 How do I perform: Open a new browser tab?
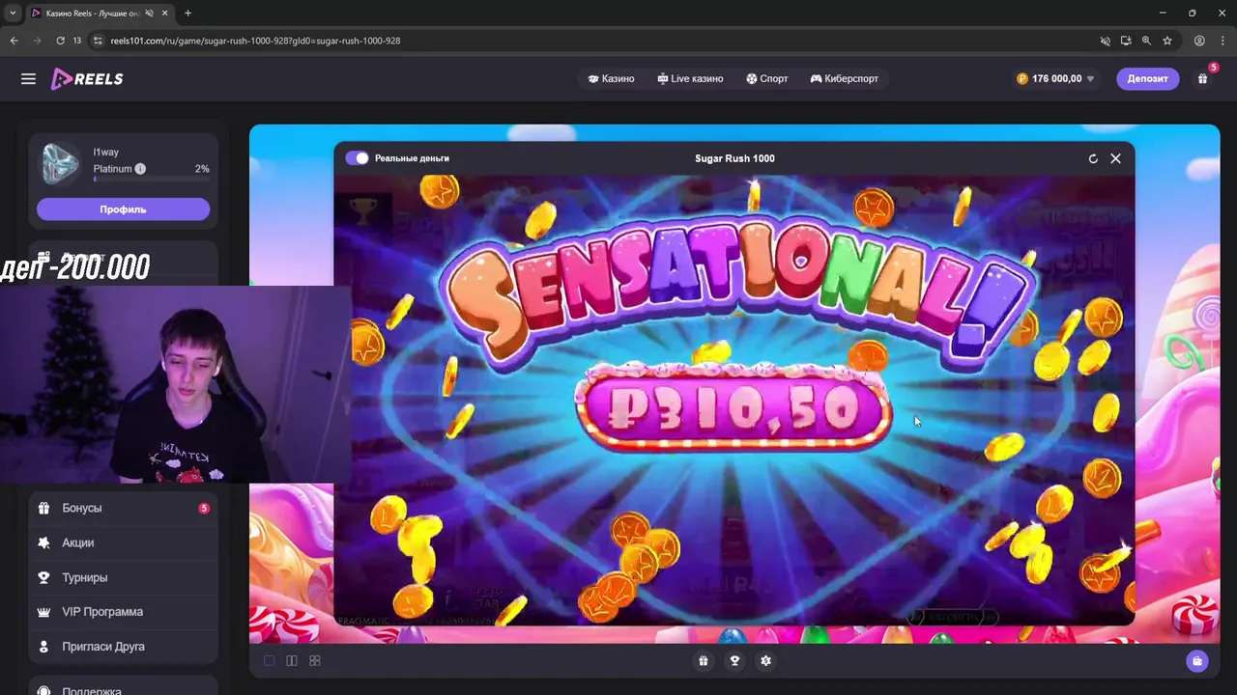coord(187,14)
